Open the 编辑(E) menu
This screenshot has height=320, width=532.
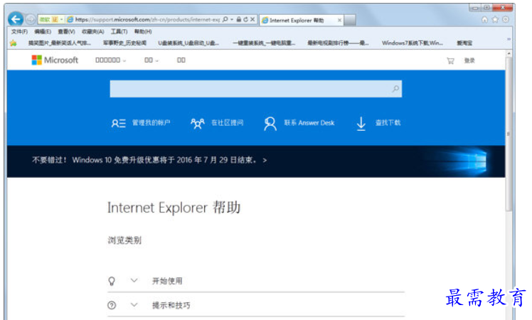tap(43, 31)
